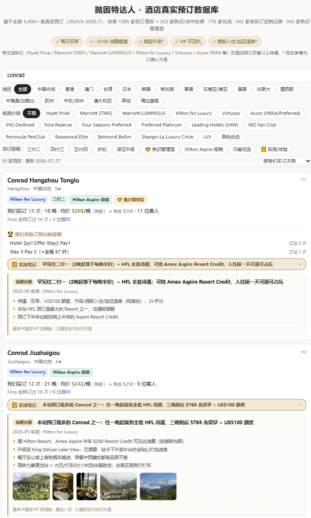Filter by 台湾 region
Viewport: 311px width, 518px height.
108,89
